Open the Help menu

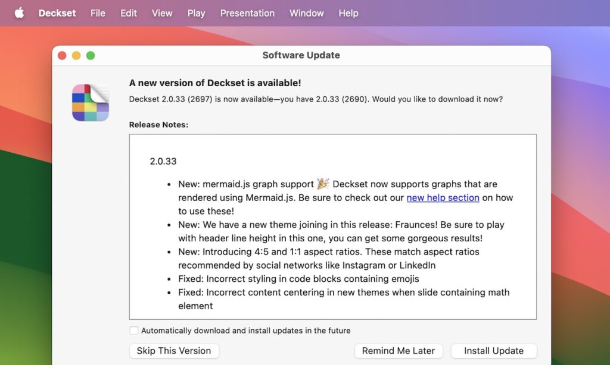point(348,12)
